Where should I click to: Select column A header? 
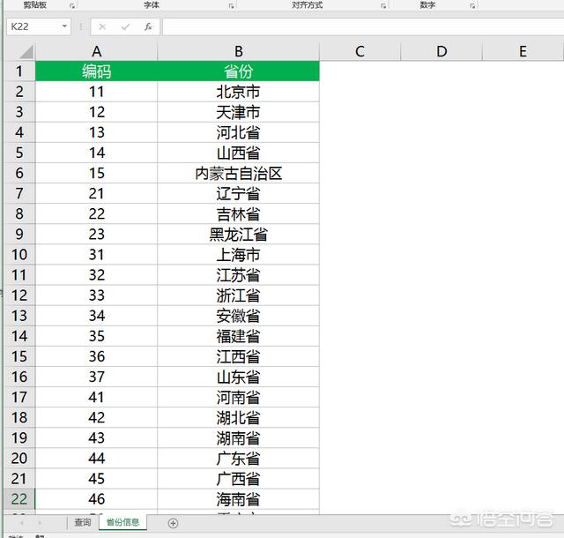coord(96,51)
